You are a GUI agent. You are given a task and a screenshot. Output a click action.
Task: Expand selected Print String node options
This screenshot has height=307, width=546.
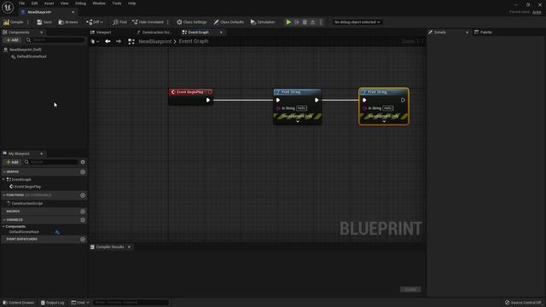click(384, 121)
